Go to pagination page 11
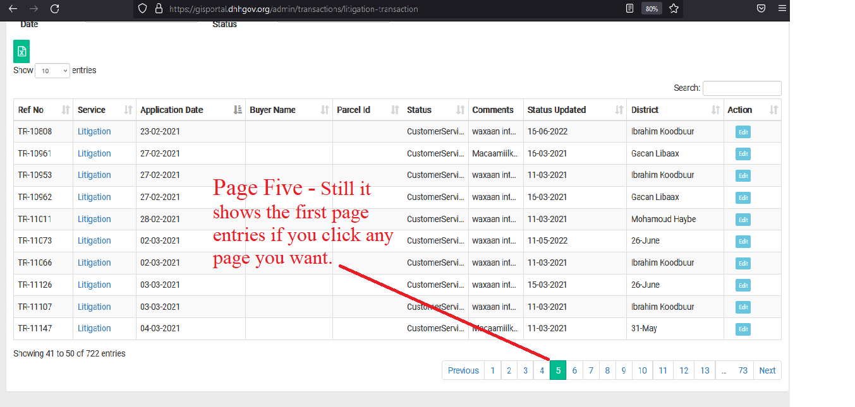The width and height of the screenshot is (855, 407). point(663,370)
